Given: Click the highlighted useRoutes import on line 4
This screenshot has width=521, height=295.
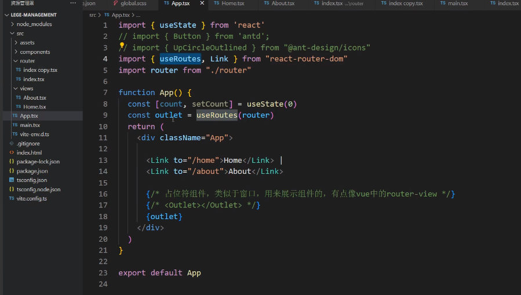Looking at the screenshot, I should pos(180,59).
